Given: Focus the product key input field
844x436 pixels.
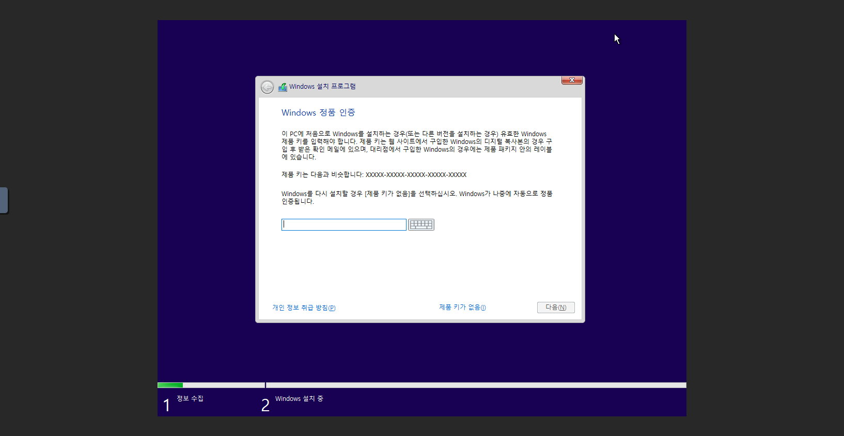Looking at the screenshot, I should (x=344, y=224).
